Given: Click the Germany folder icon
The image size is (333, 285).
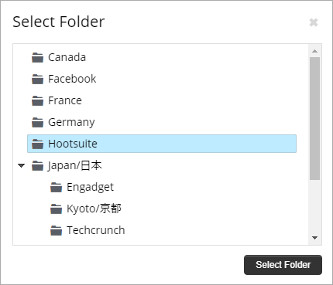Looking at the screenshot, I should (37, 123).
